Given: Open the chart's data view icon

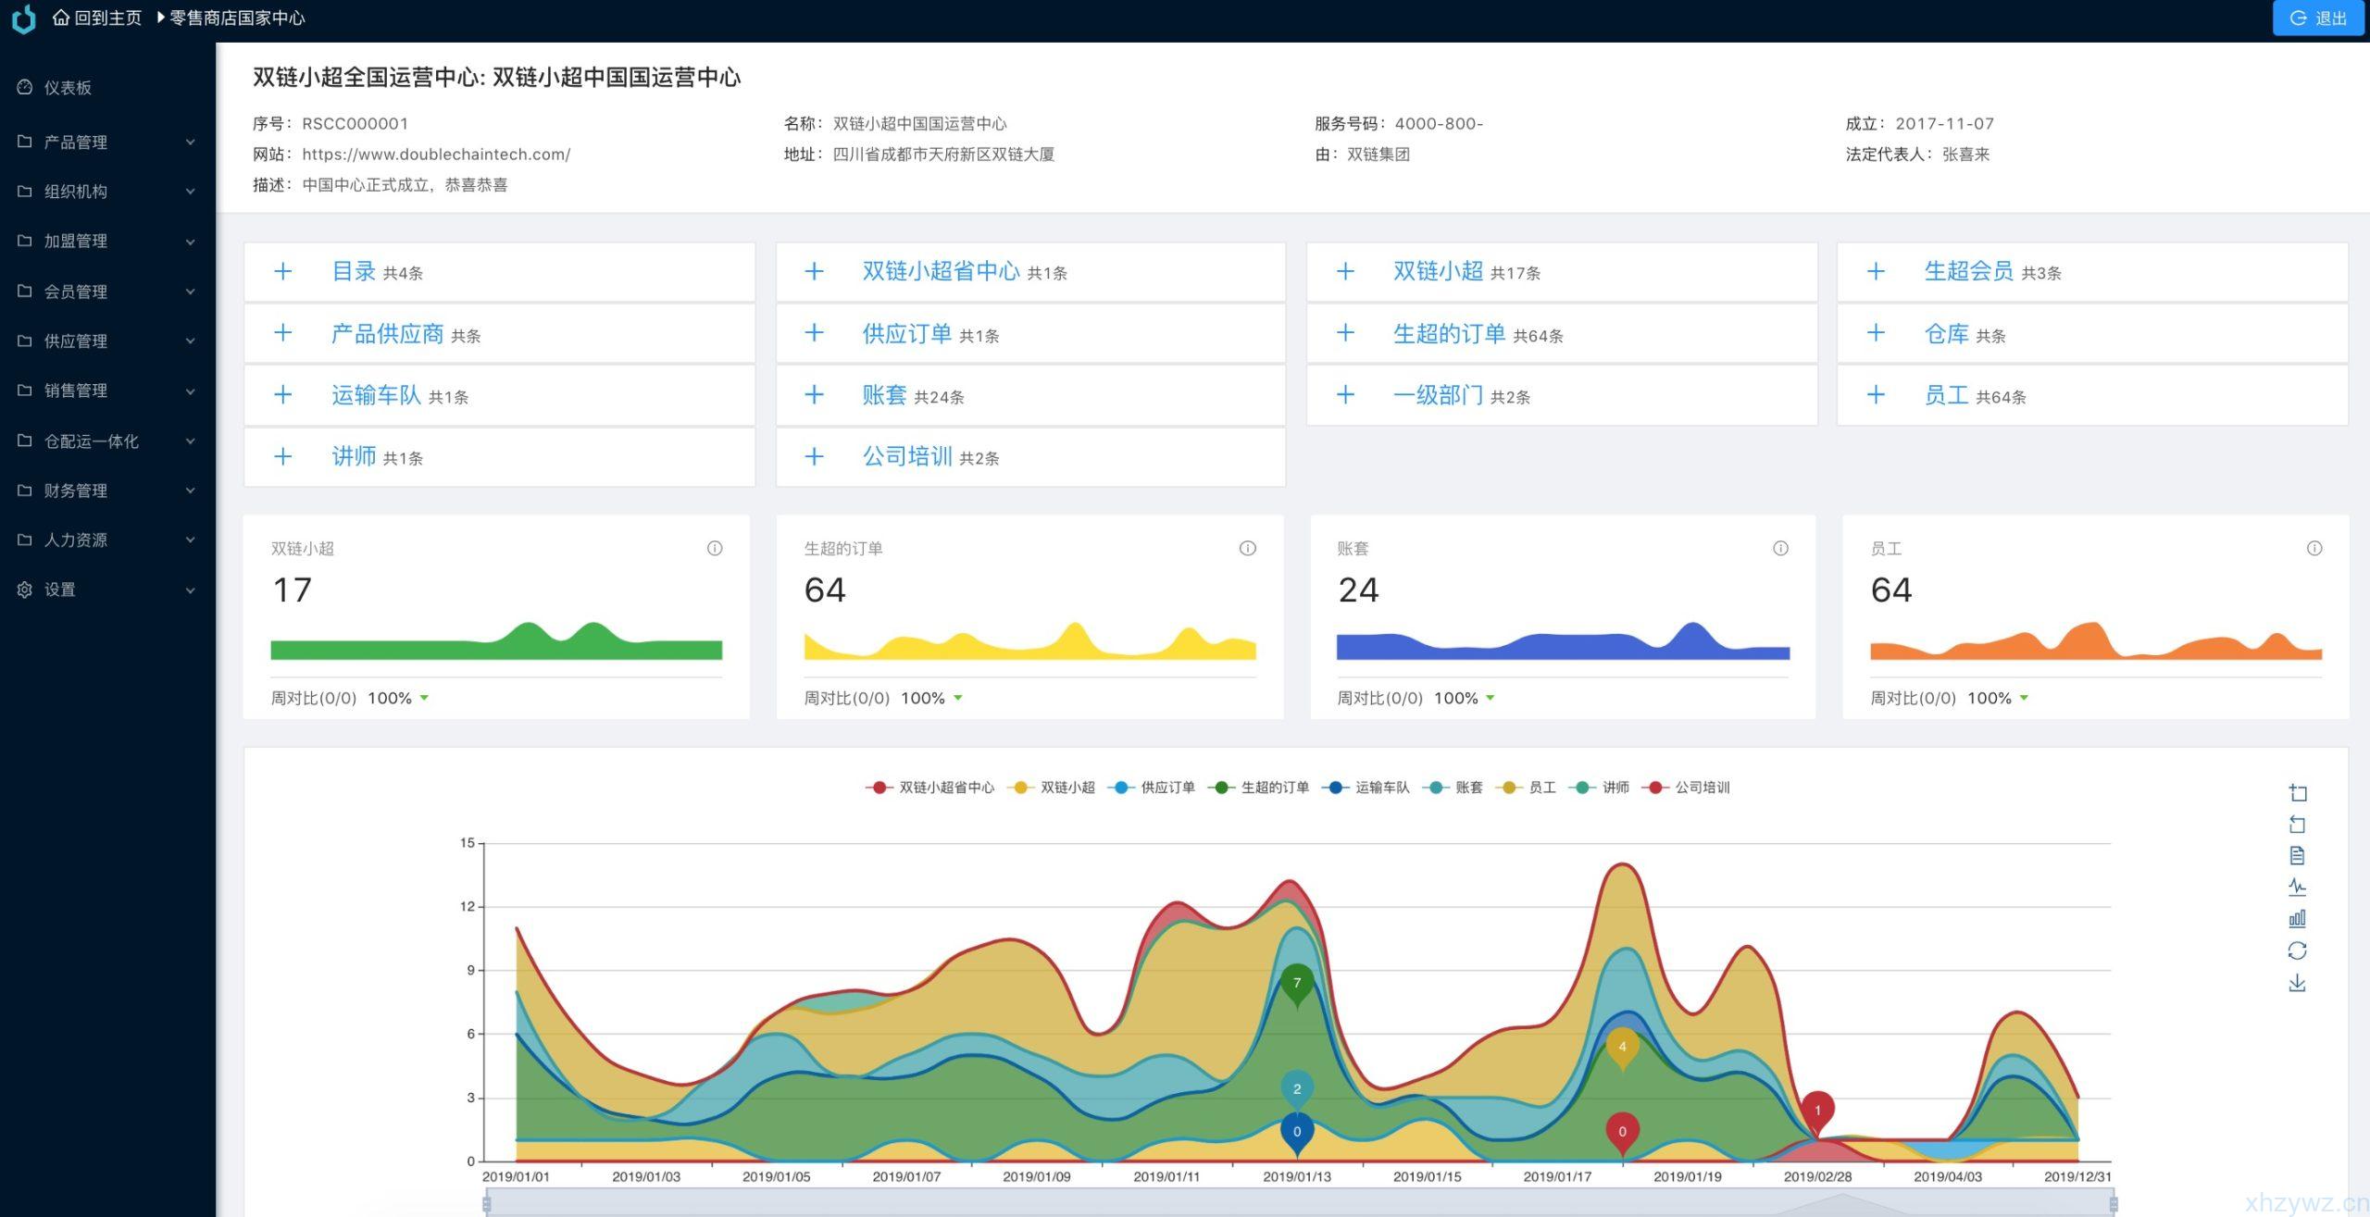Looking at the screenshot, I should (2299, 855).
